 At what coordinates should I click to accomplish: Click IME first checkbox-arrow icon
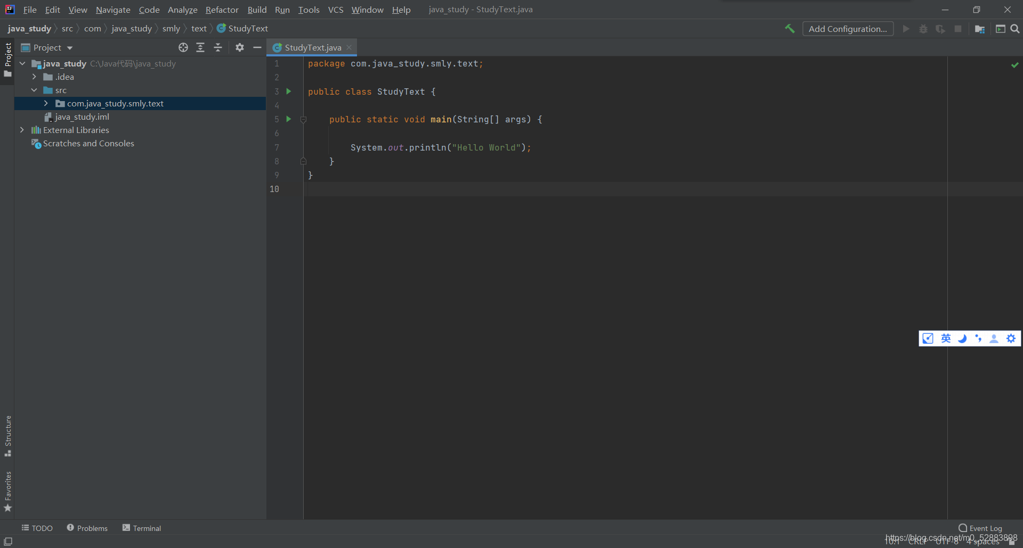pyautogui.click(x=928, y=338)
